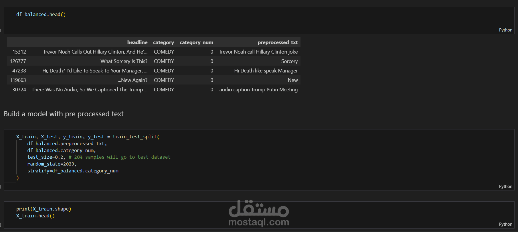The image size is (518, 232).
Task: Click the '20% samples will go to test dataset' comment
Action: pos(119,157)
